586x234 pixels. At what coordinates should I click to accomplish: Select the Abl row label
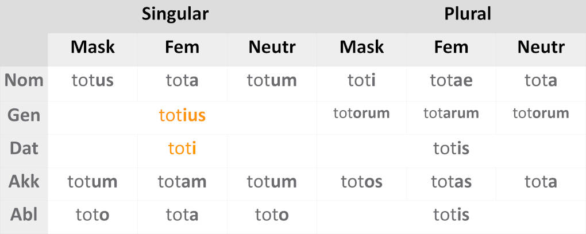24,215
